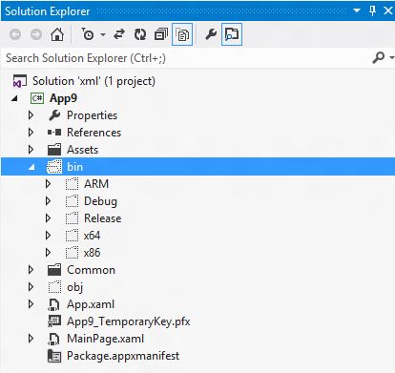The image size is (395, 373).
Task: Click the C# project icon for App9
Action: (x=37, y=98)
